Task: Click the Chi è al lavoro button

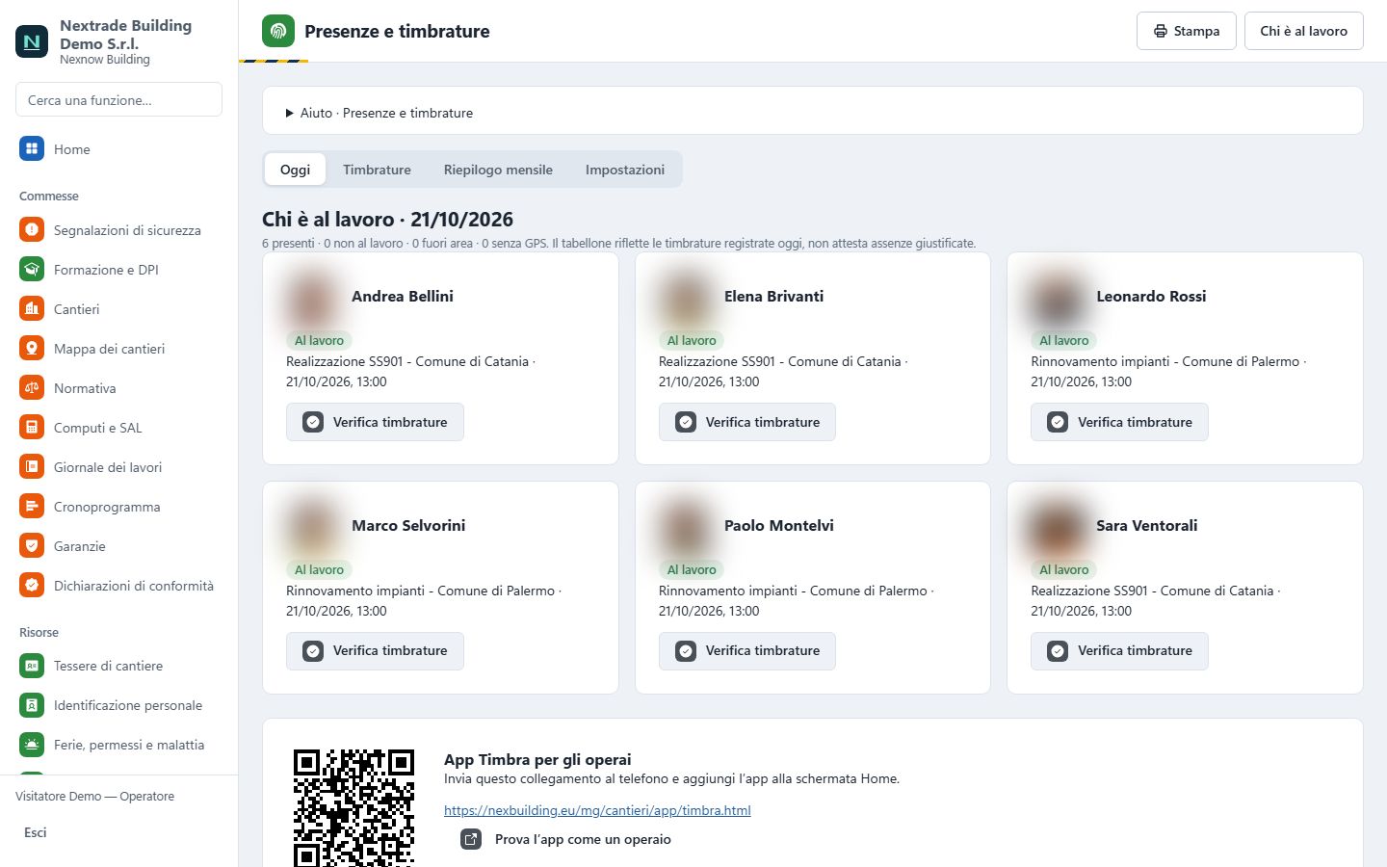Action: coord(1304,31)
